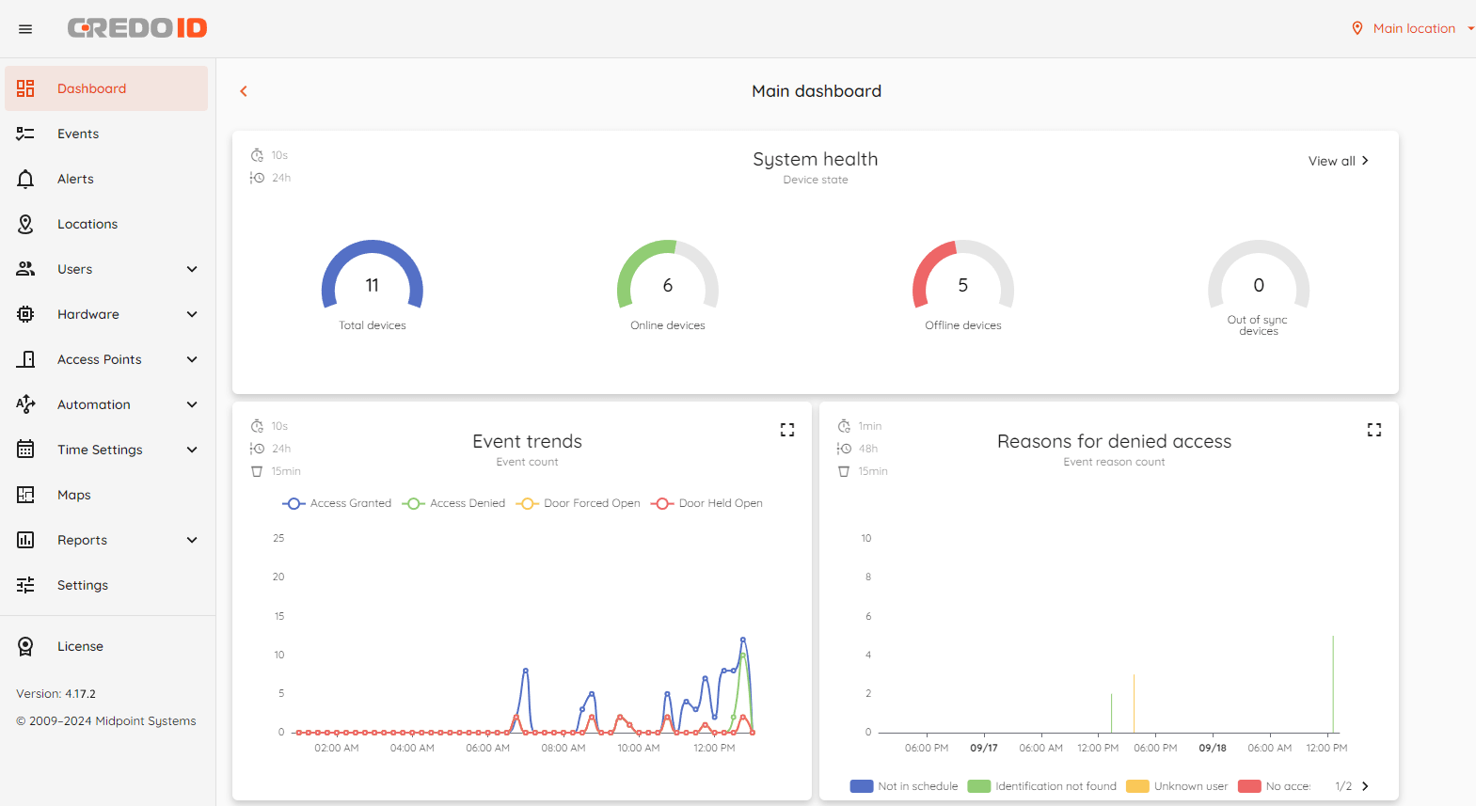Click View all in System health

(x=1338, y=161)
